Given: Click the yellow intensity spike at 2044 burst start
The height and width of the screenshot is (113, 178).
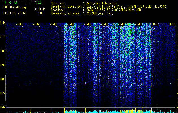Looking at the screenshot, I should pos(64,110).
